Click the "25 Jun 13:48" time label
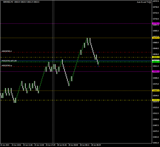The height and width of the screenshot is (147, 160). 39,145
